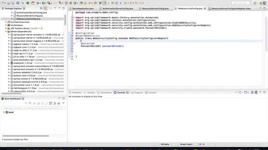Collapse the import block fold at line 3

[74, 17]
